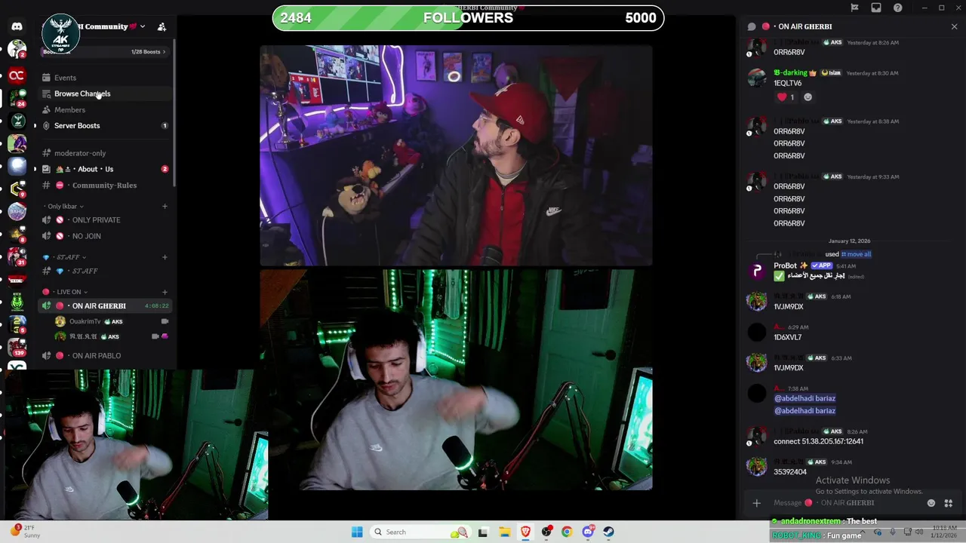Click the followers goal progress bar

coord(468,18)
